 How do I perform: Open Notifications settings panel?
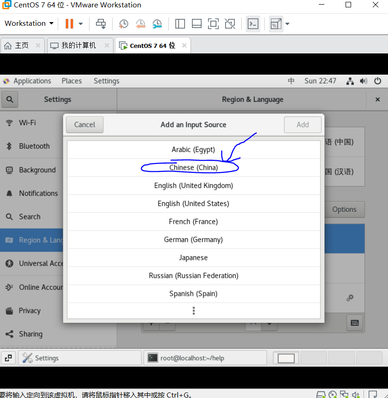click(31, 193)
